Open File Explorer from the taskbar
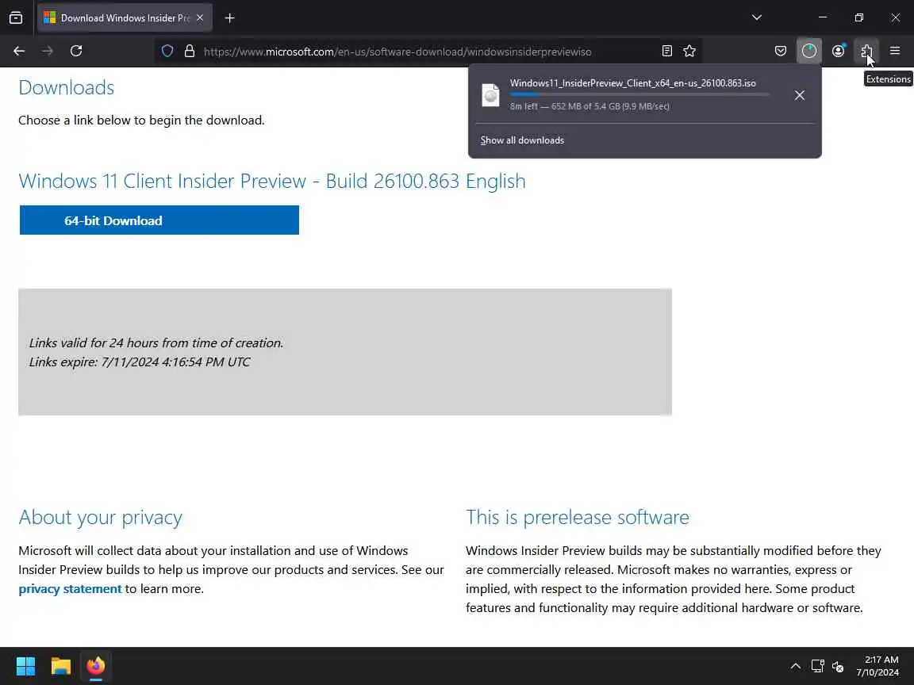Screen dimensions: 914x685 60,666
